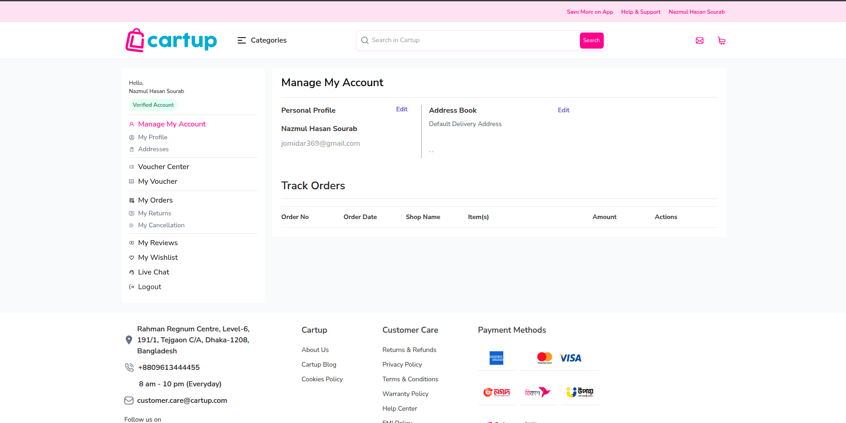The height and width of the screenshot is (423, 846).
Task: Select the Visa payment method logo
Action: tap(570, 358)
